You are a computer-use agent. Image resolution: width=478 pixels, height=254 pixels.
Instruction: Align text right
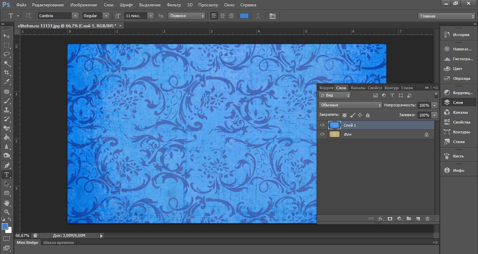231,16
